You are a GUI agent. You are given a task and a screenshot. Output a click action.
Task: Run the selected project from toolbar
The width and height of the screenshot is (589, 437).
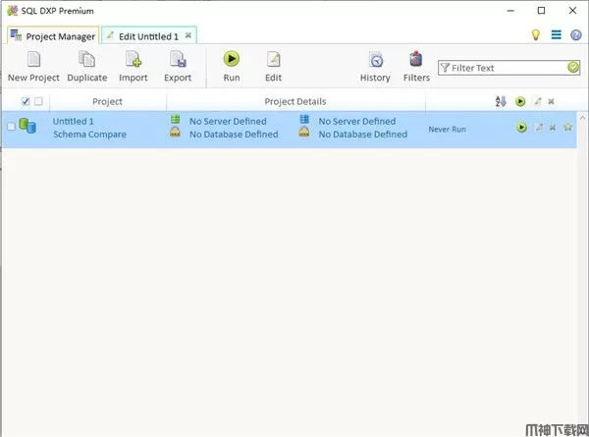click(x=232, y=67)
